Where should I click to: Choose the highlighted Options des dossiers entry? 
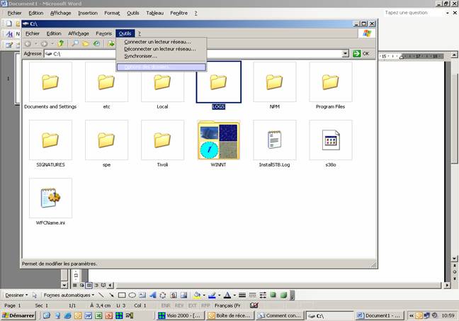(161, 67)
